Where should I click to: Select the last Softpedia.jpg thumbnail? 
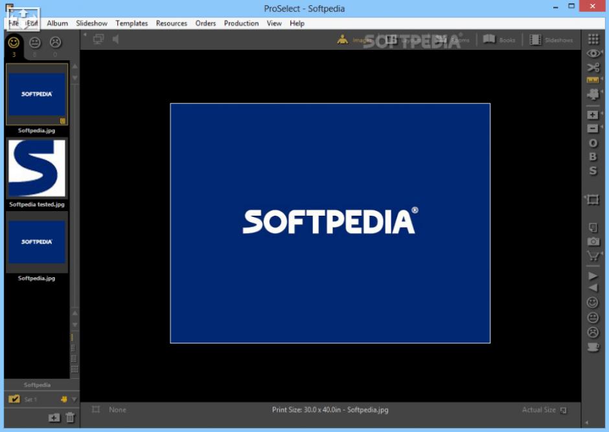pyautogui.click(x=37, y=242)
